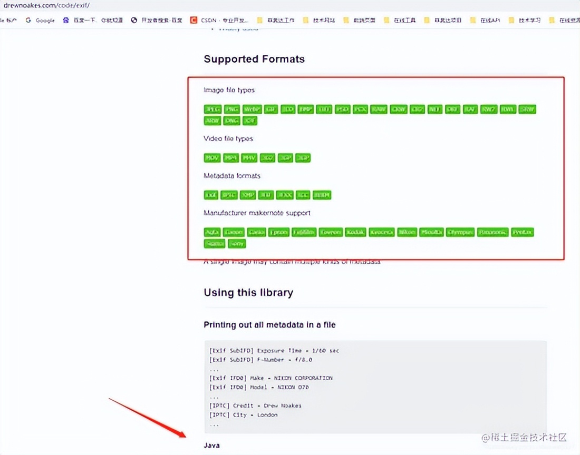Open the Google bookmark

[x=40, y=21]
